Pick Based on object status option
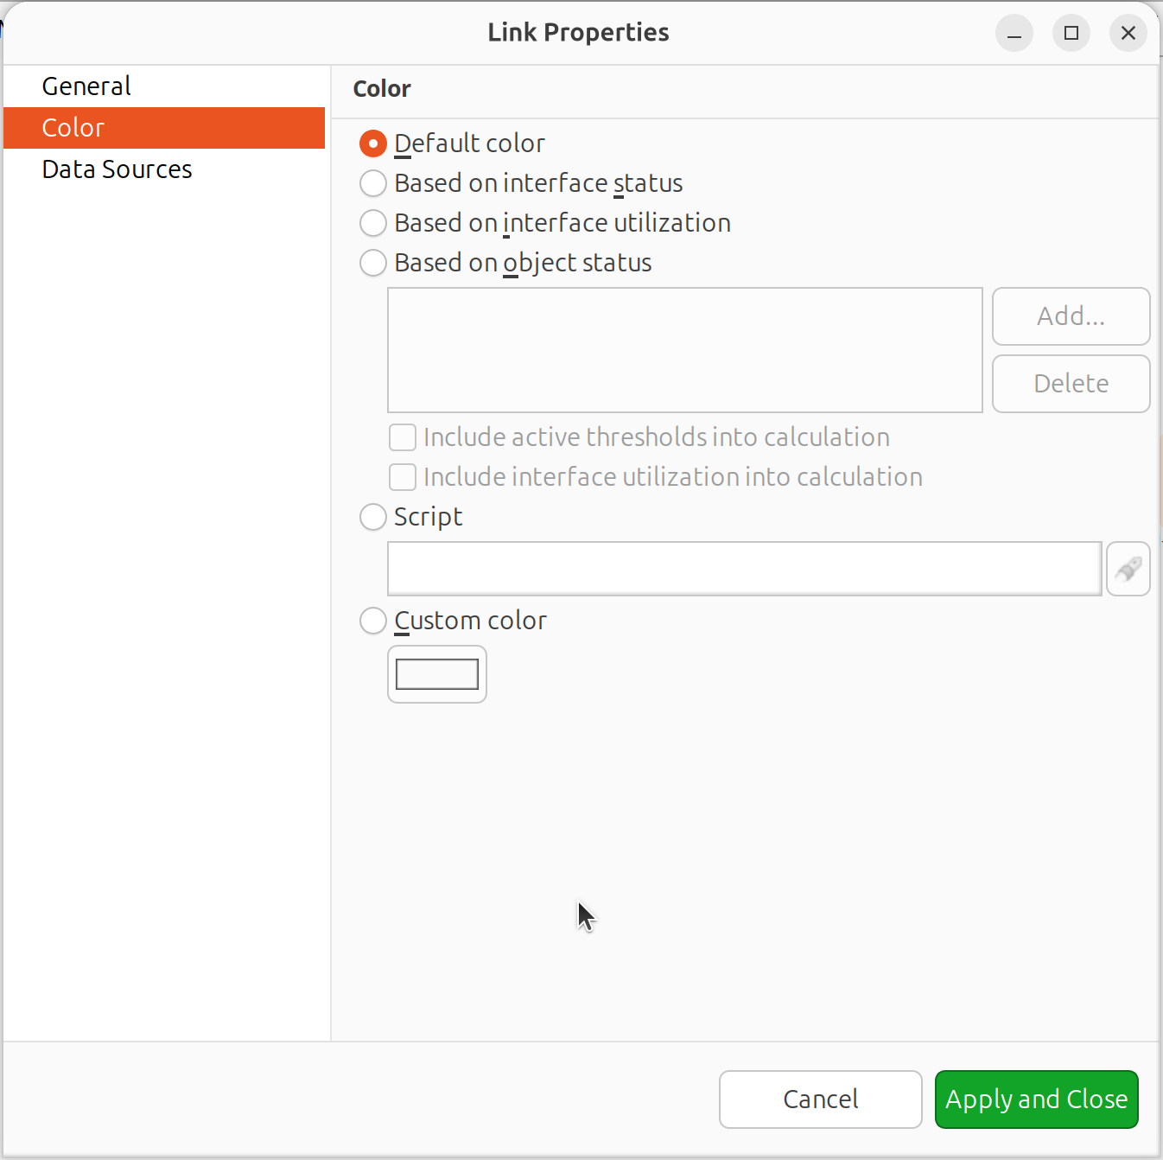 373,263
